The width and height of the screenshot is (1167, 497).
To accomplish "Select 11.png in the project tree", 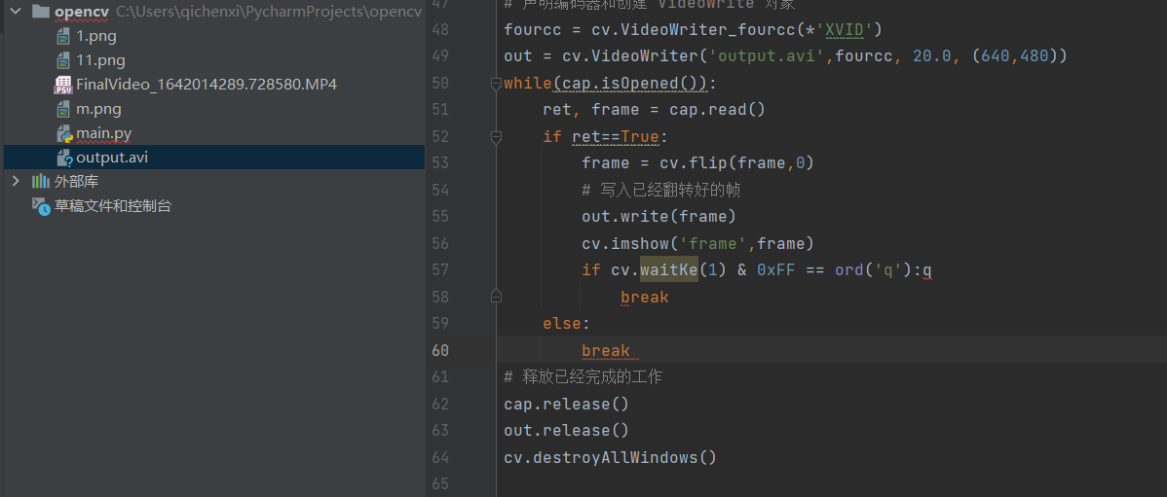I will [100, 60].
